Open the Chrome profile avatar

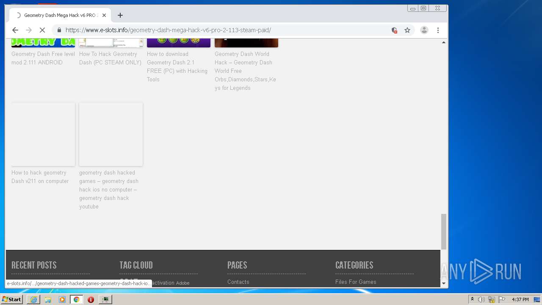click(424, 30)
